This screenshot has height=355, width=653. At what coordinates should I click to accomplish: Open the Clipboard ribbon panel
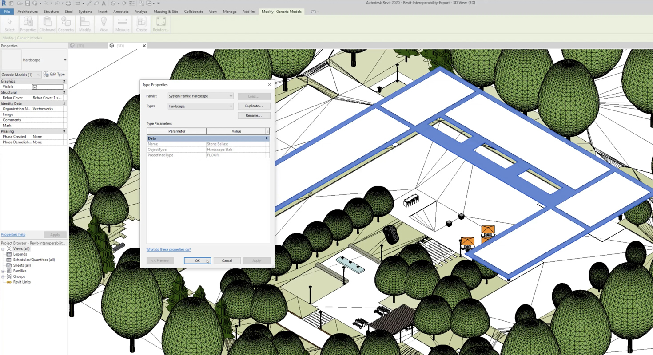tap(47, 24)
